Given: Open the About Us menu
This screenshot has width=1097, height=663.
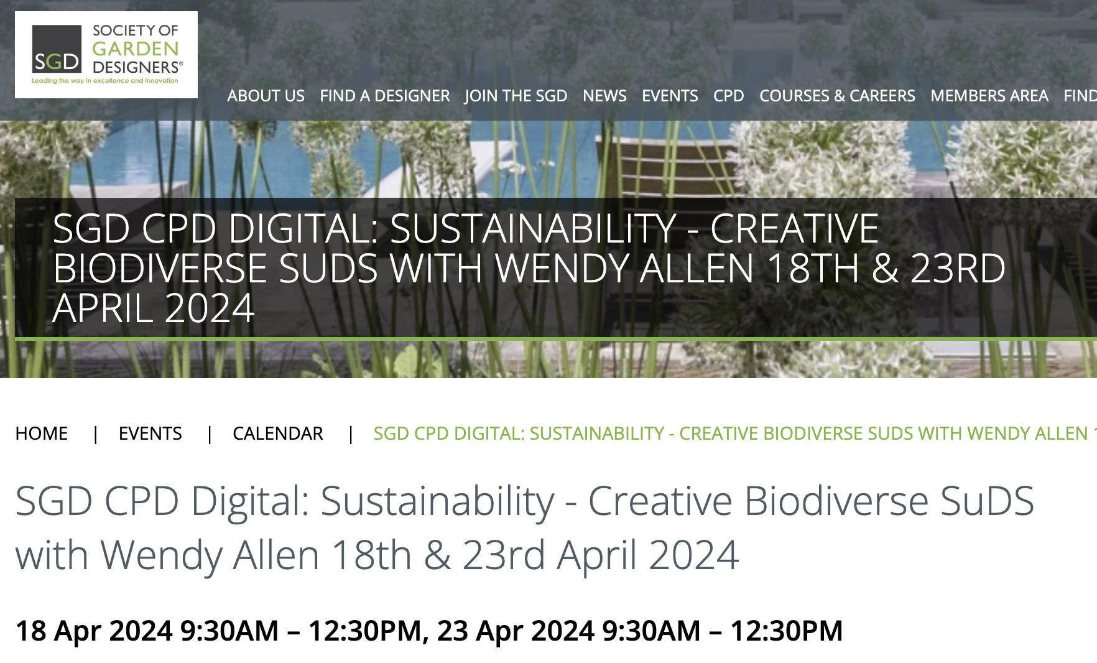Looking at the screenshot, I should pos(266,96).
